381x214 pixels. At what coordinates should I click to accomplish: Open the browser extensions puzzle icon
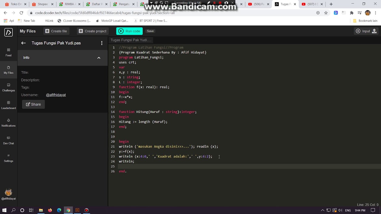tap(352, 13)
